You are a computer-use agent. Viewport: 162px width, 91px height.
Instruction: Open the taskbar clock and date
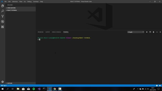(x=153, y=89)
